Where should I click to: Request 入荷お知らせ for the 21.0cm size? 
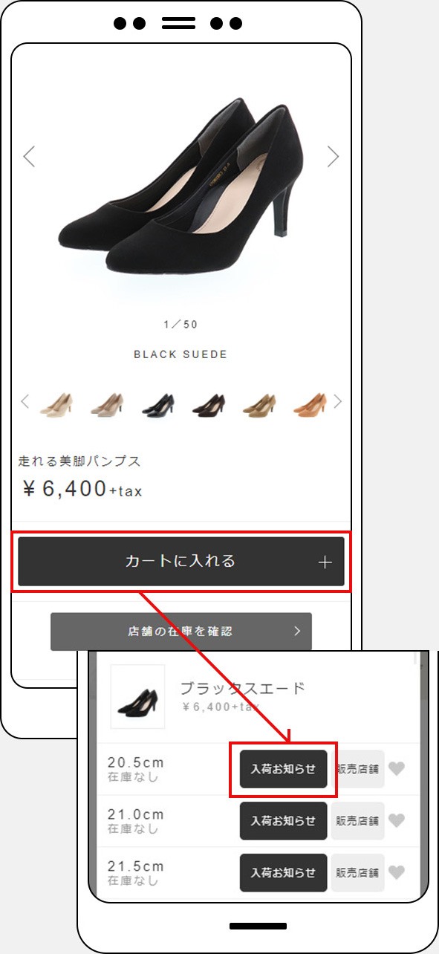pos(283,821)
